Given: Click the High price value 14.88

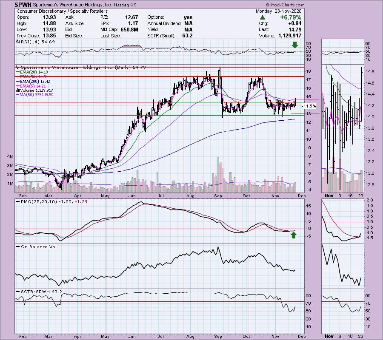Looking at the screenshot, I should (49, 23).
